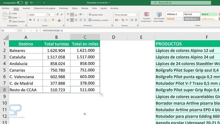Click the increase indent icon
The height and width of the screenshot is (124, 220).
point(85,20)
